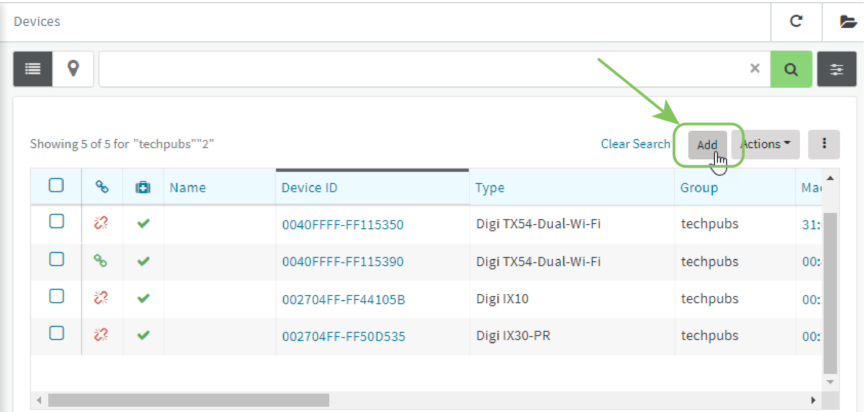864x412 pixels.
Task: Select all devices with header checkbox
Action: point(56,185)
